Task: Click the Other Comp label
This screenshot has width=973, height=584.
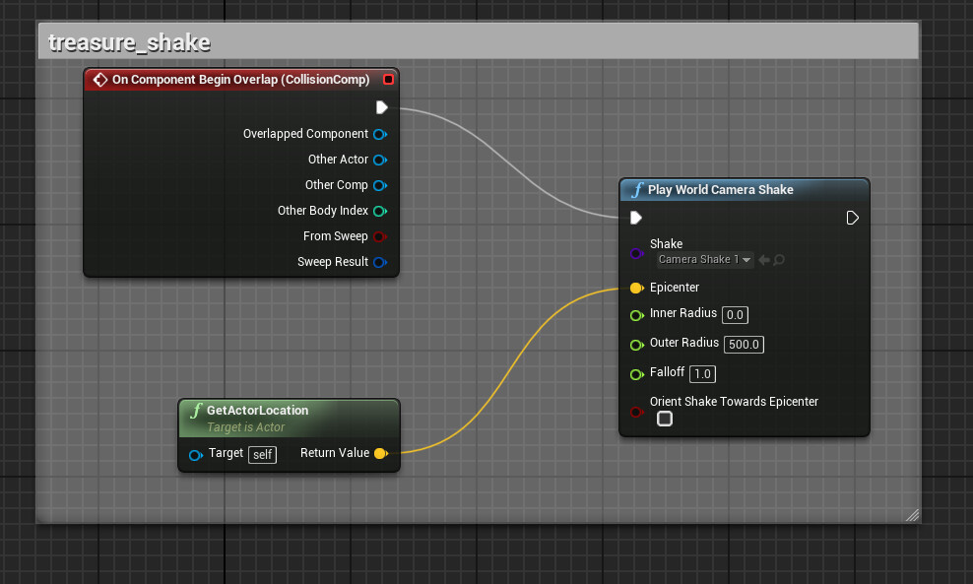Action: pyautogui.click(x=337, y=185)
